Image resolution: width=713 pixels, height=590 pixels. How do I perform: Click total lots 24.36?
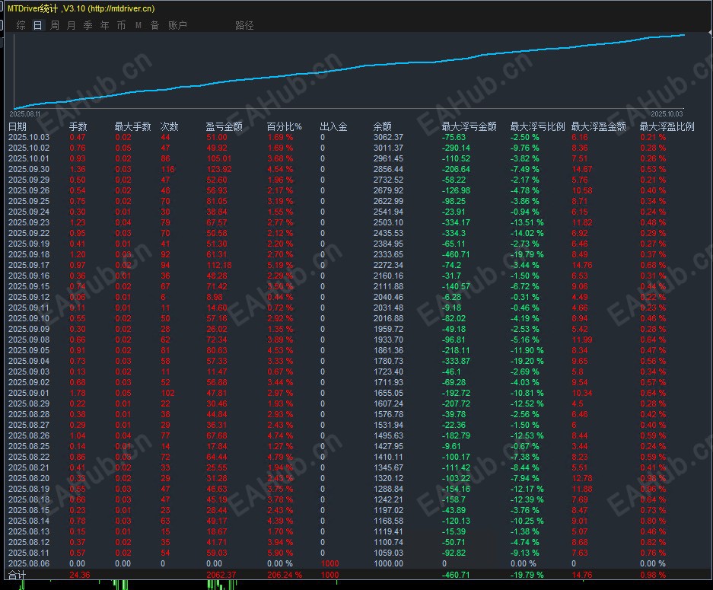80,575
